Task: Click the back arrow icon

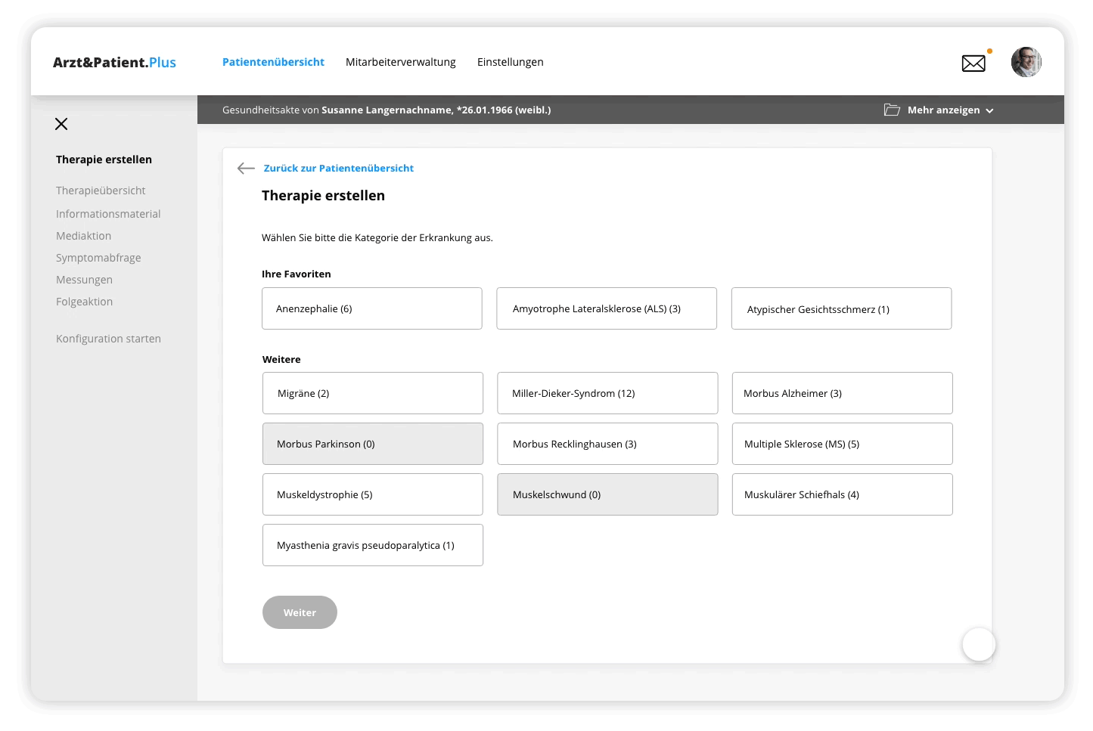Action: pyautogui.click(x=246, y=168)
